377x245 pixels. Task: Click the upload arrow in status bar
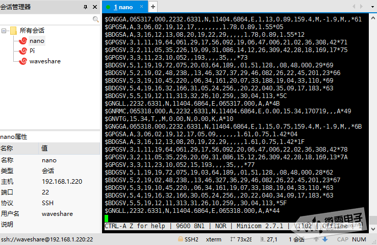[316, 239]
